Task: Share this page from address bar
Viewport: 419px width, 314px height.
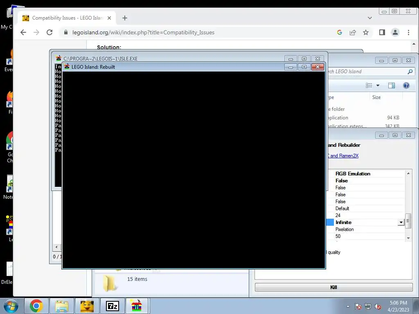Action: point(353,33)
